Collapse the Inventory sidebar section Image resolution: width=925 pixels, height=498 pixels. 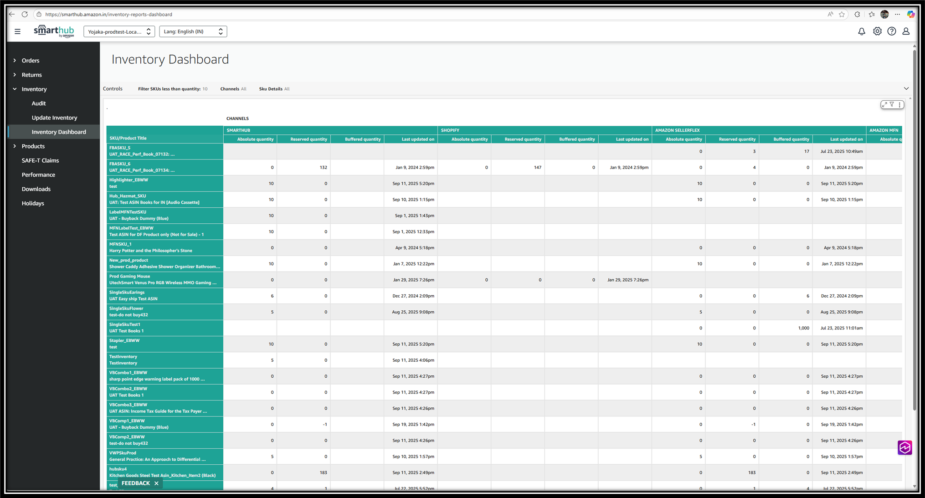(34, 89)
